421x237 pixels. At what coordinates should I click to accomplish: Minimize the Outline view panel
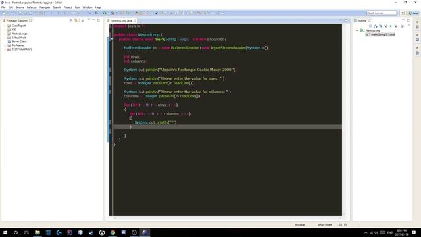(x=403, y=20)
